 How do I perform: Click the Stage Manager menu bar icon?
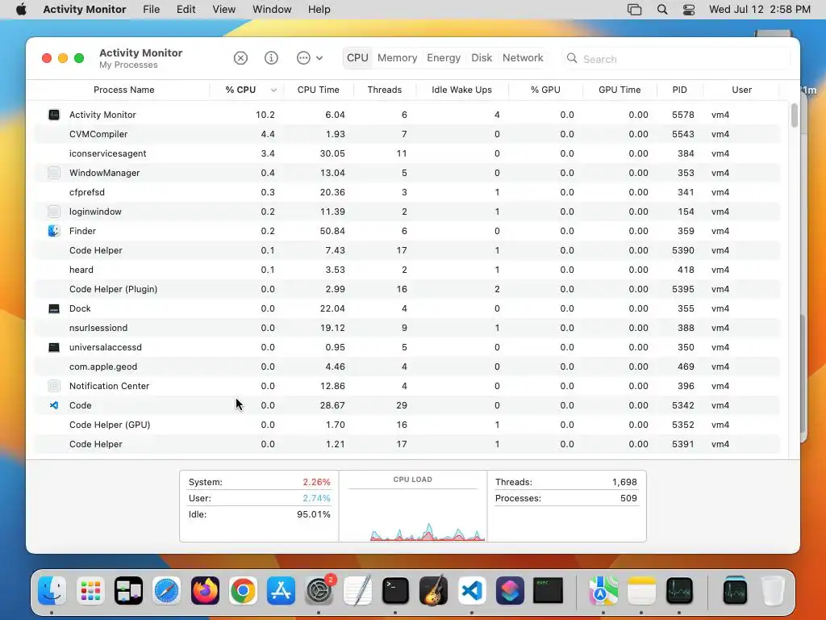[634, 10]
